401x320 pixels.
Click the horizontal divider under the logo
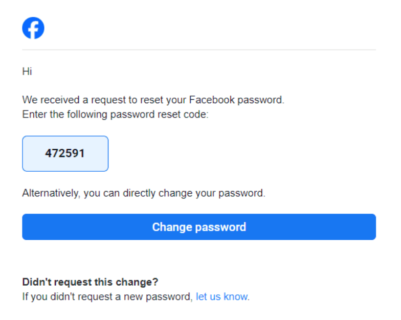pos(199,50)
